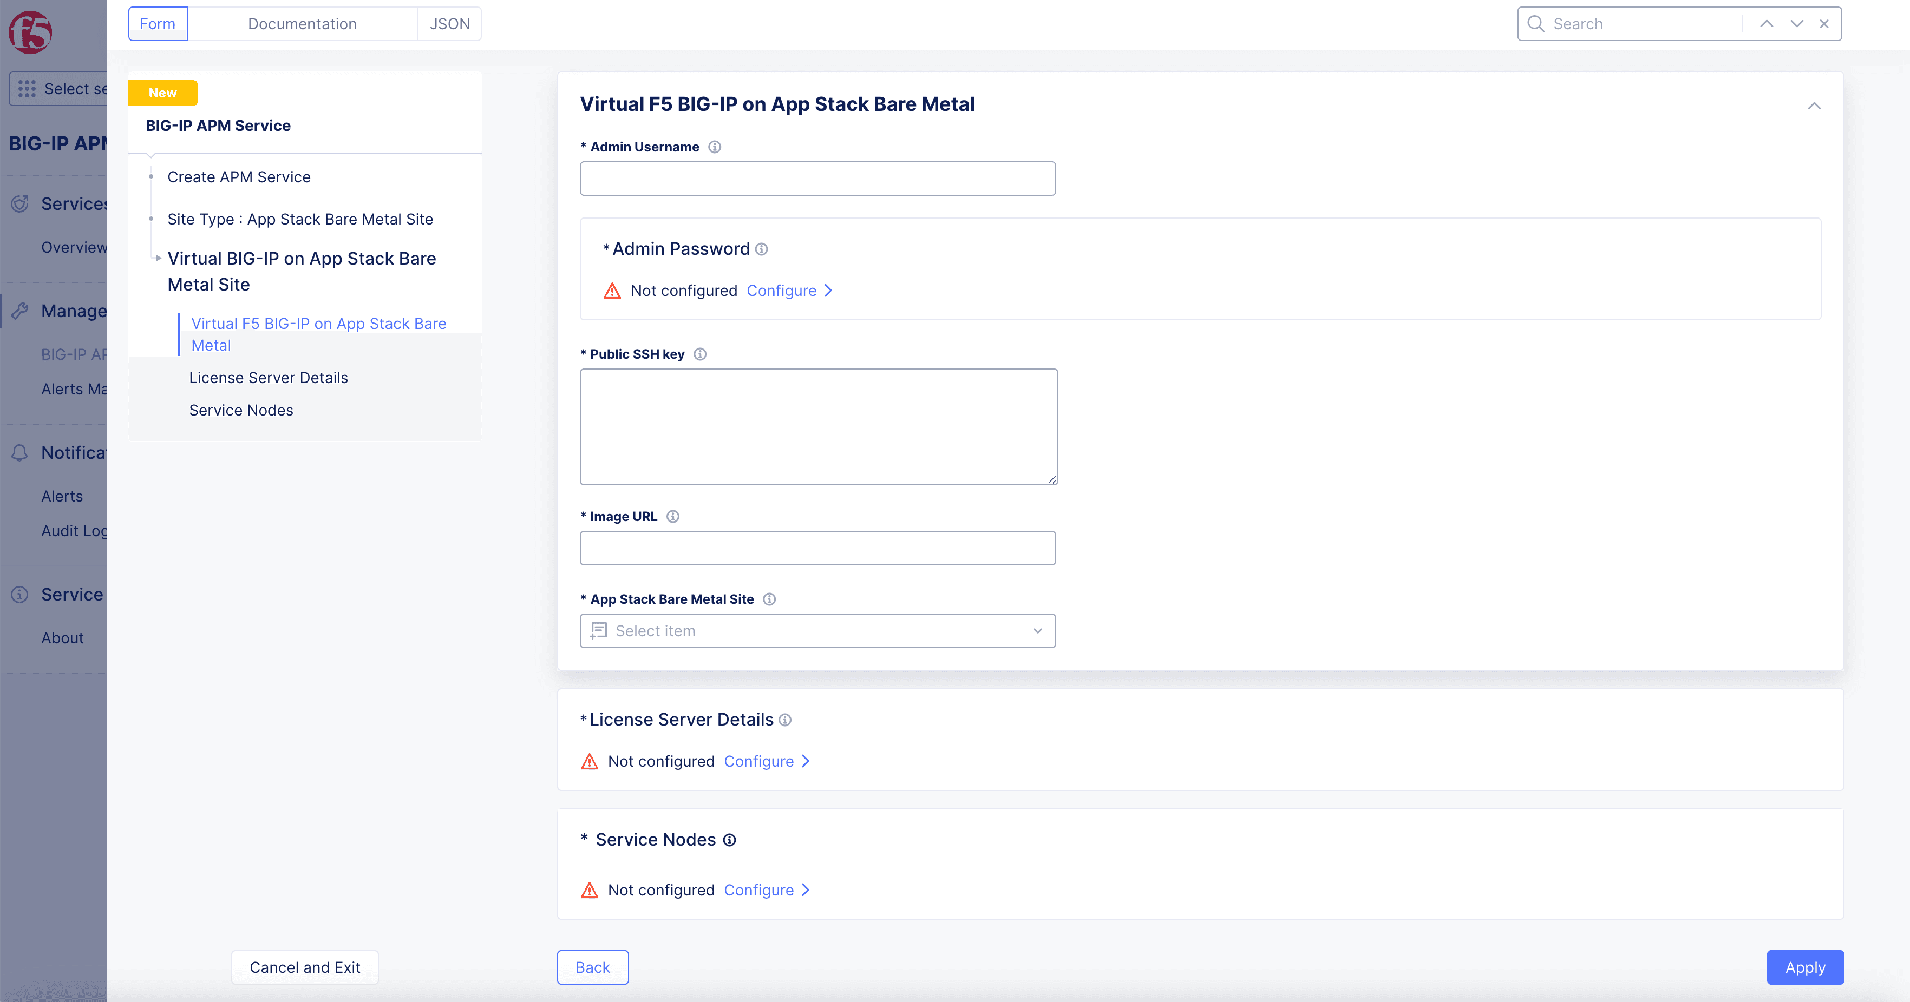Open Audit Logs in the sidebar

(74, 531)
